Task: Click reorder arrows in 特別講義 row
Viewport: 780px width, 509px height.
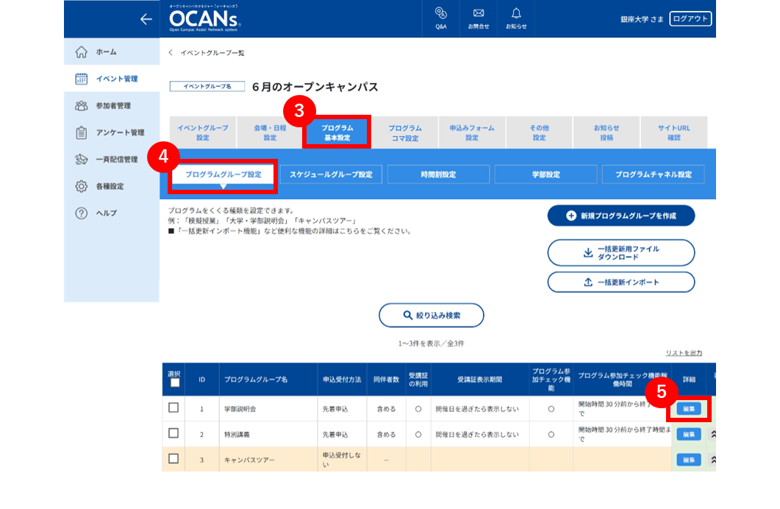Action: 713,435
